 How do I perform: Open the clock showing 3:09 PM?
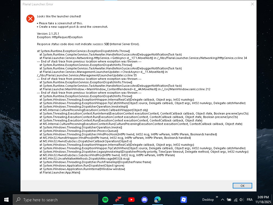coord(263,200)
